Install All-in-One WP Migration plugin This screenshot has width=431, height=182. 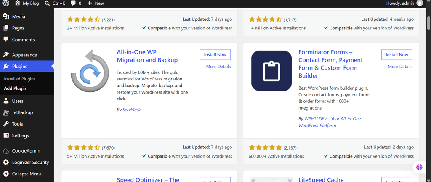[x=215, y=54]
